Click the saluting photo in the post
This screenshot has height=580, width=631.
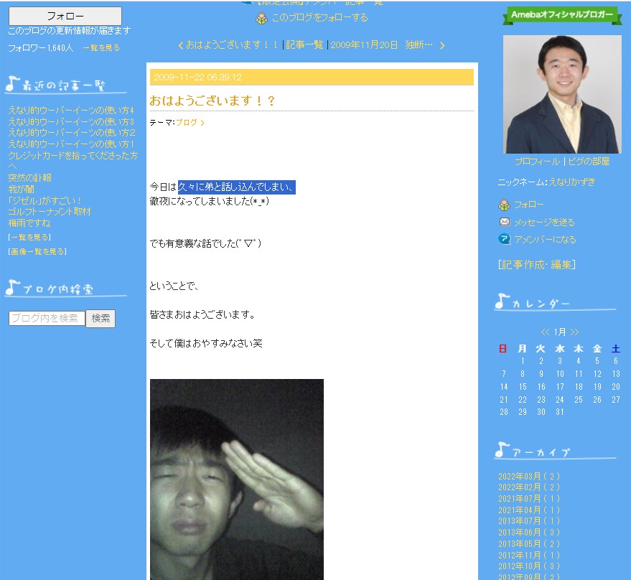click(237, 480)
